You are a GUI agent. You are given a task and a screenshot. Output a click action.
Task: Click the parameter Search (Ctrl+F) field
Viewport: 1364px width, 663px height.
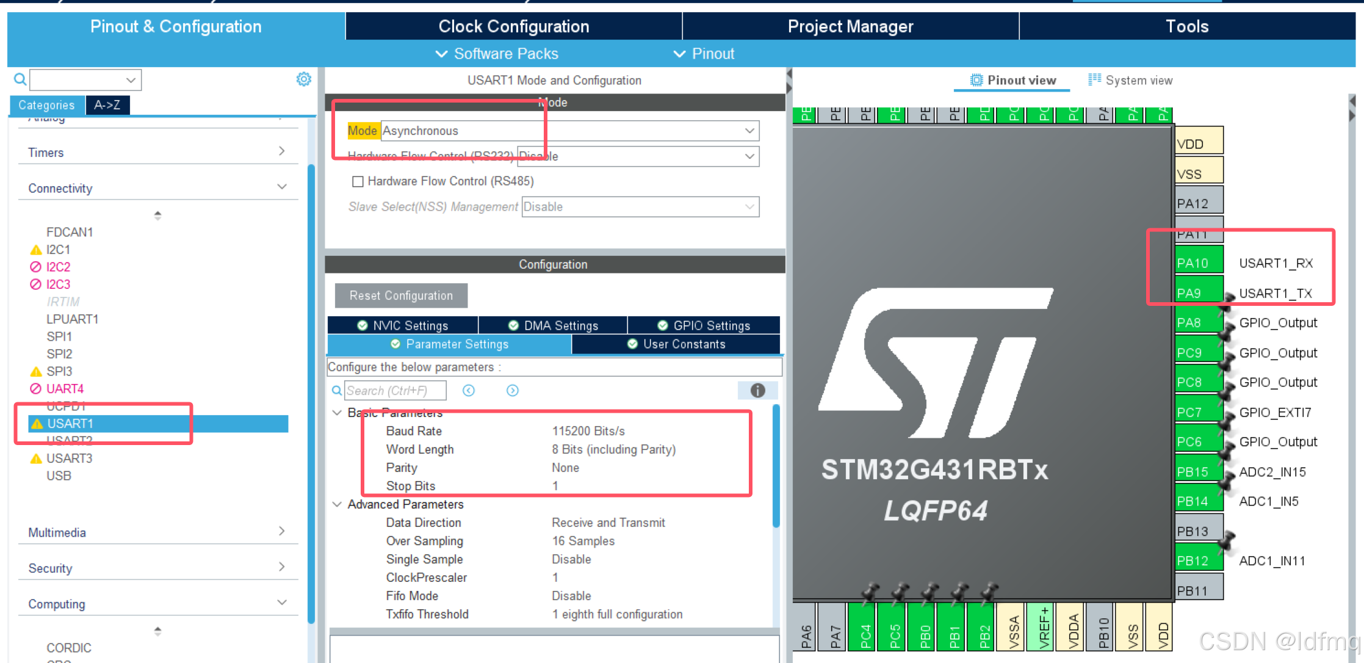395,391
